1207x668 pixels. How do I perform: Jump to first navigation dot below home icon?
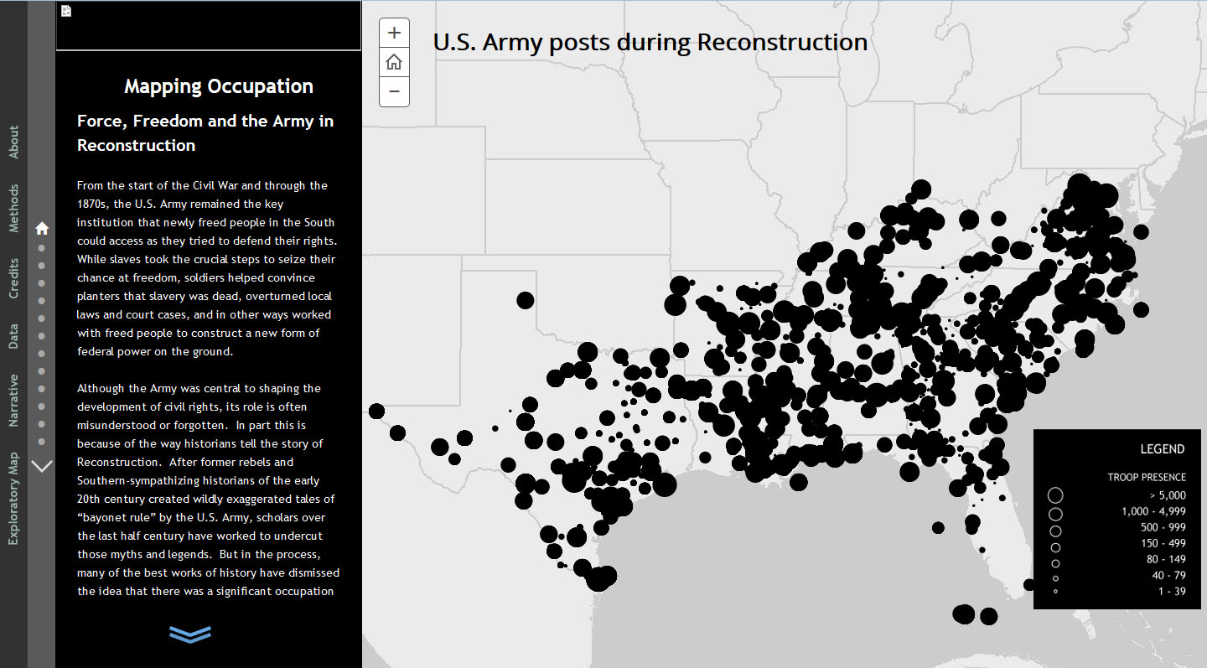pos(42,248)
